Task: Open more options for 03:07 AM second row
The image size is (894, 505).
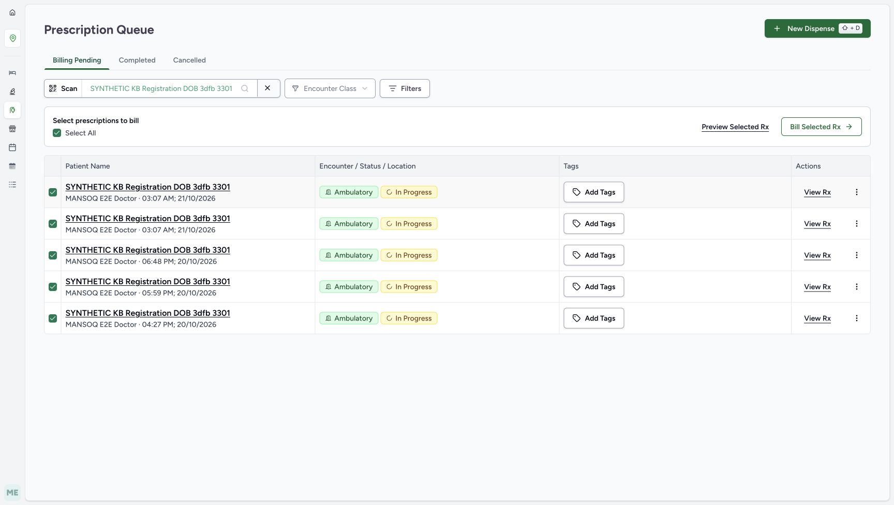Action: pyautogui.click(x=857, y=224)
